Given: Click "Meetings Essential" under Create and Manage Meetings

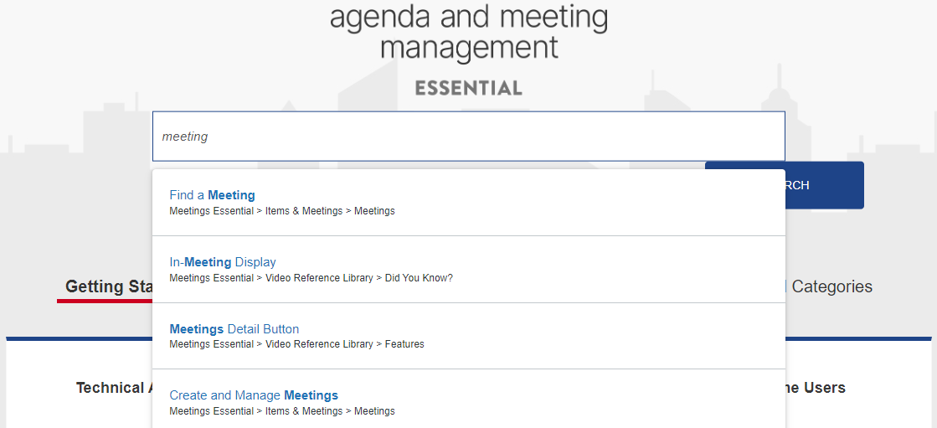Looking at the screenshot, I should coord(212,411).
